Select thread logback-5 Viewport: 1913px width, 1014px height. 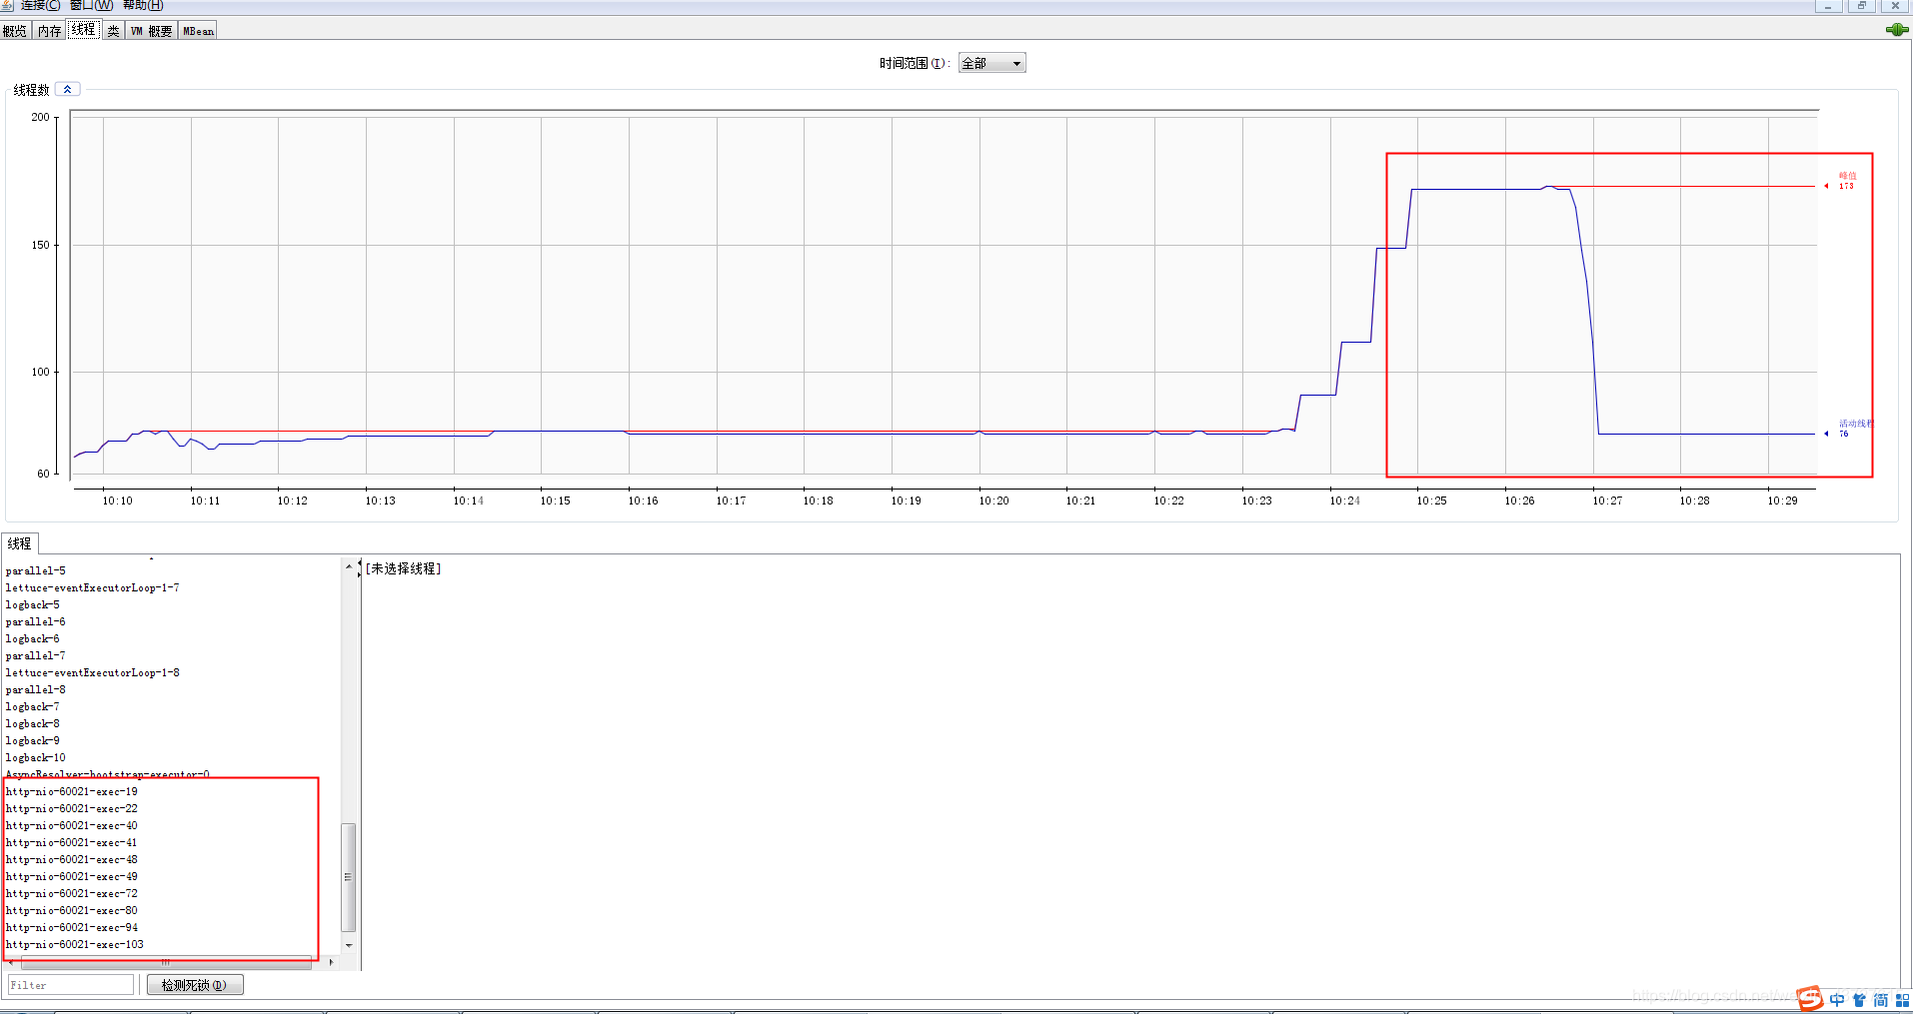[x=33, y=605]
